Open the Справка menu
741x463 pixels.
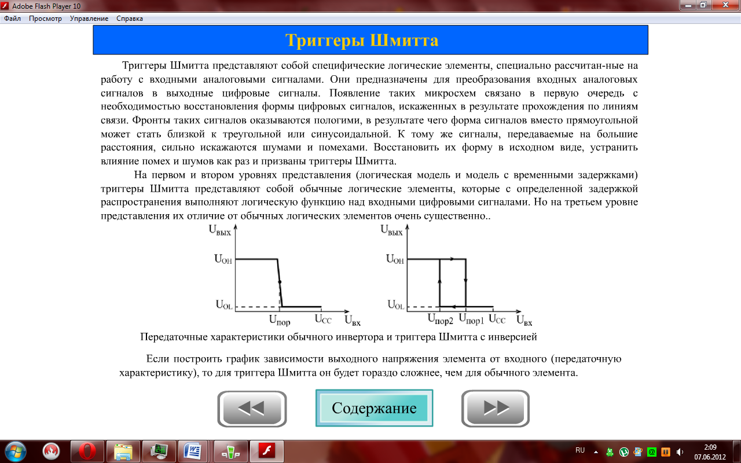tap(130, 19)
